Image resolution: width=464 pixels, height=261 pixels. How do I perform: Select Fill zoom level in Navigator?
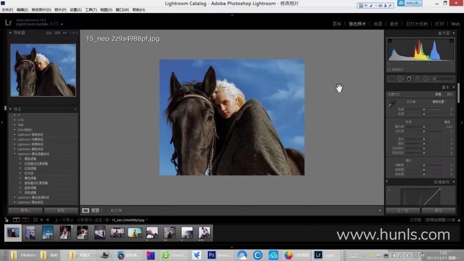click(58, 33)
